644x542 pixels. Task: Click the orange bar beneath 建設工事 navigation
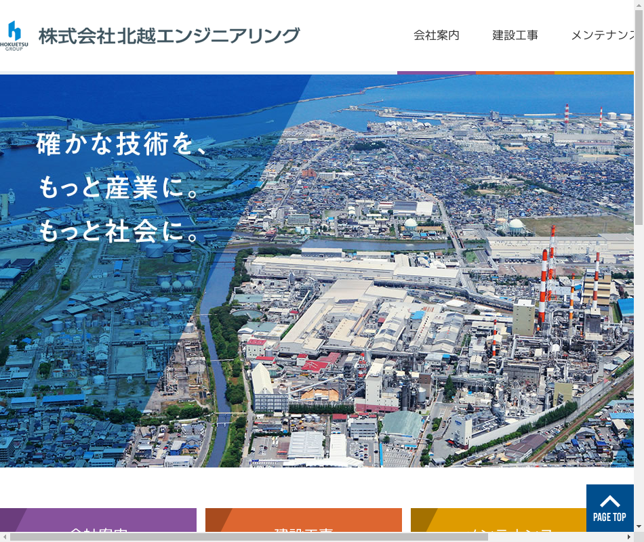coord(515,72)
